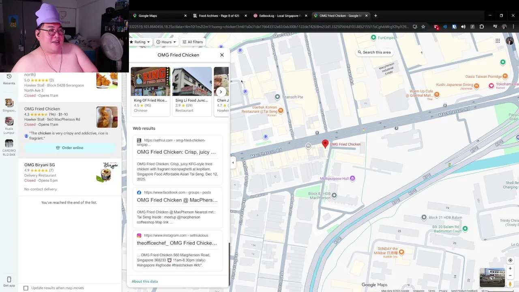
Task: Open the Street View layers thumbnail
Action: tap(492, 278)
